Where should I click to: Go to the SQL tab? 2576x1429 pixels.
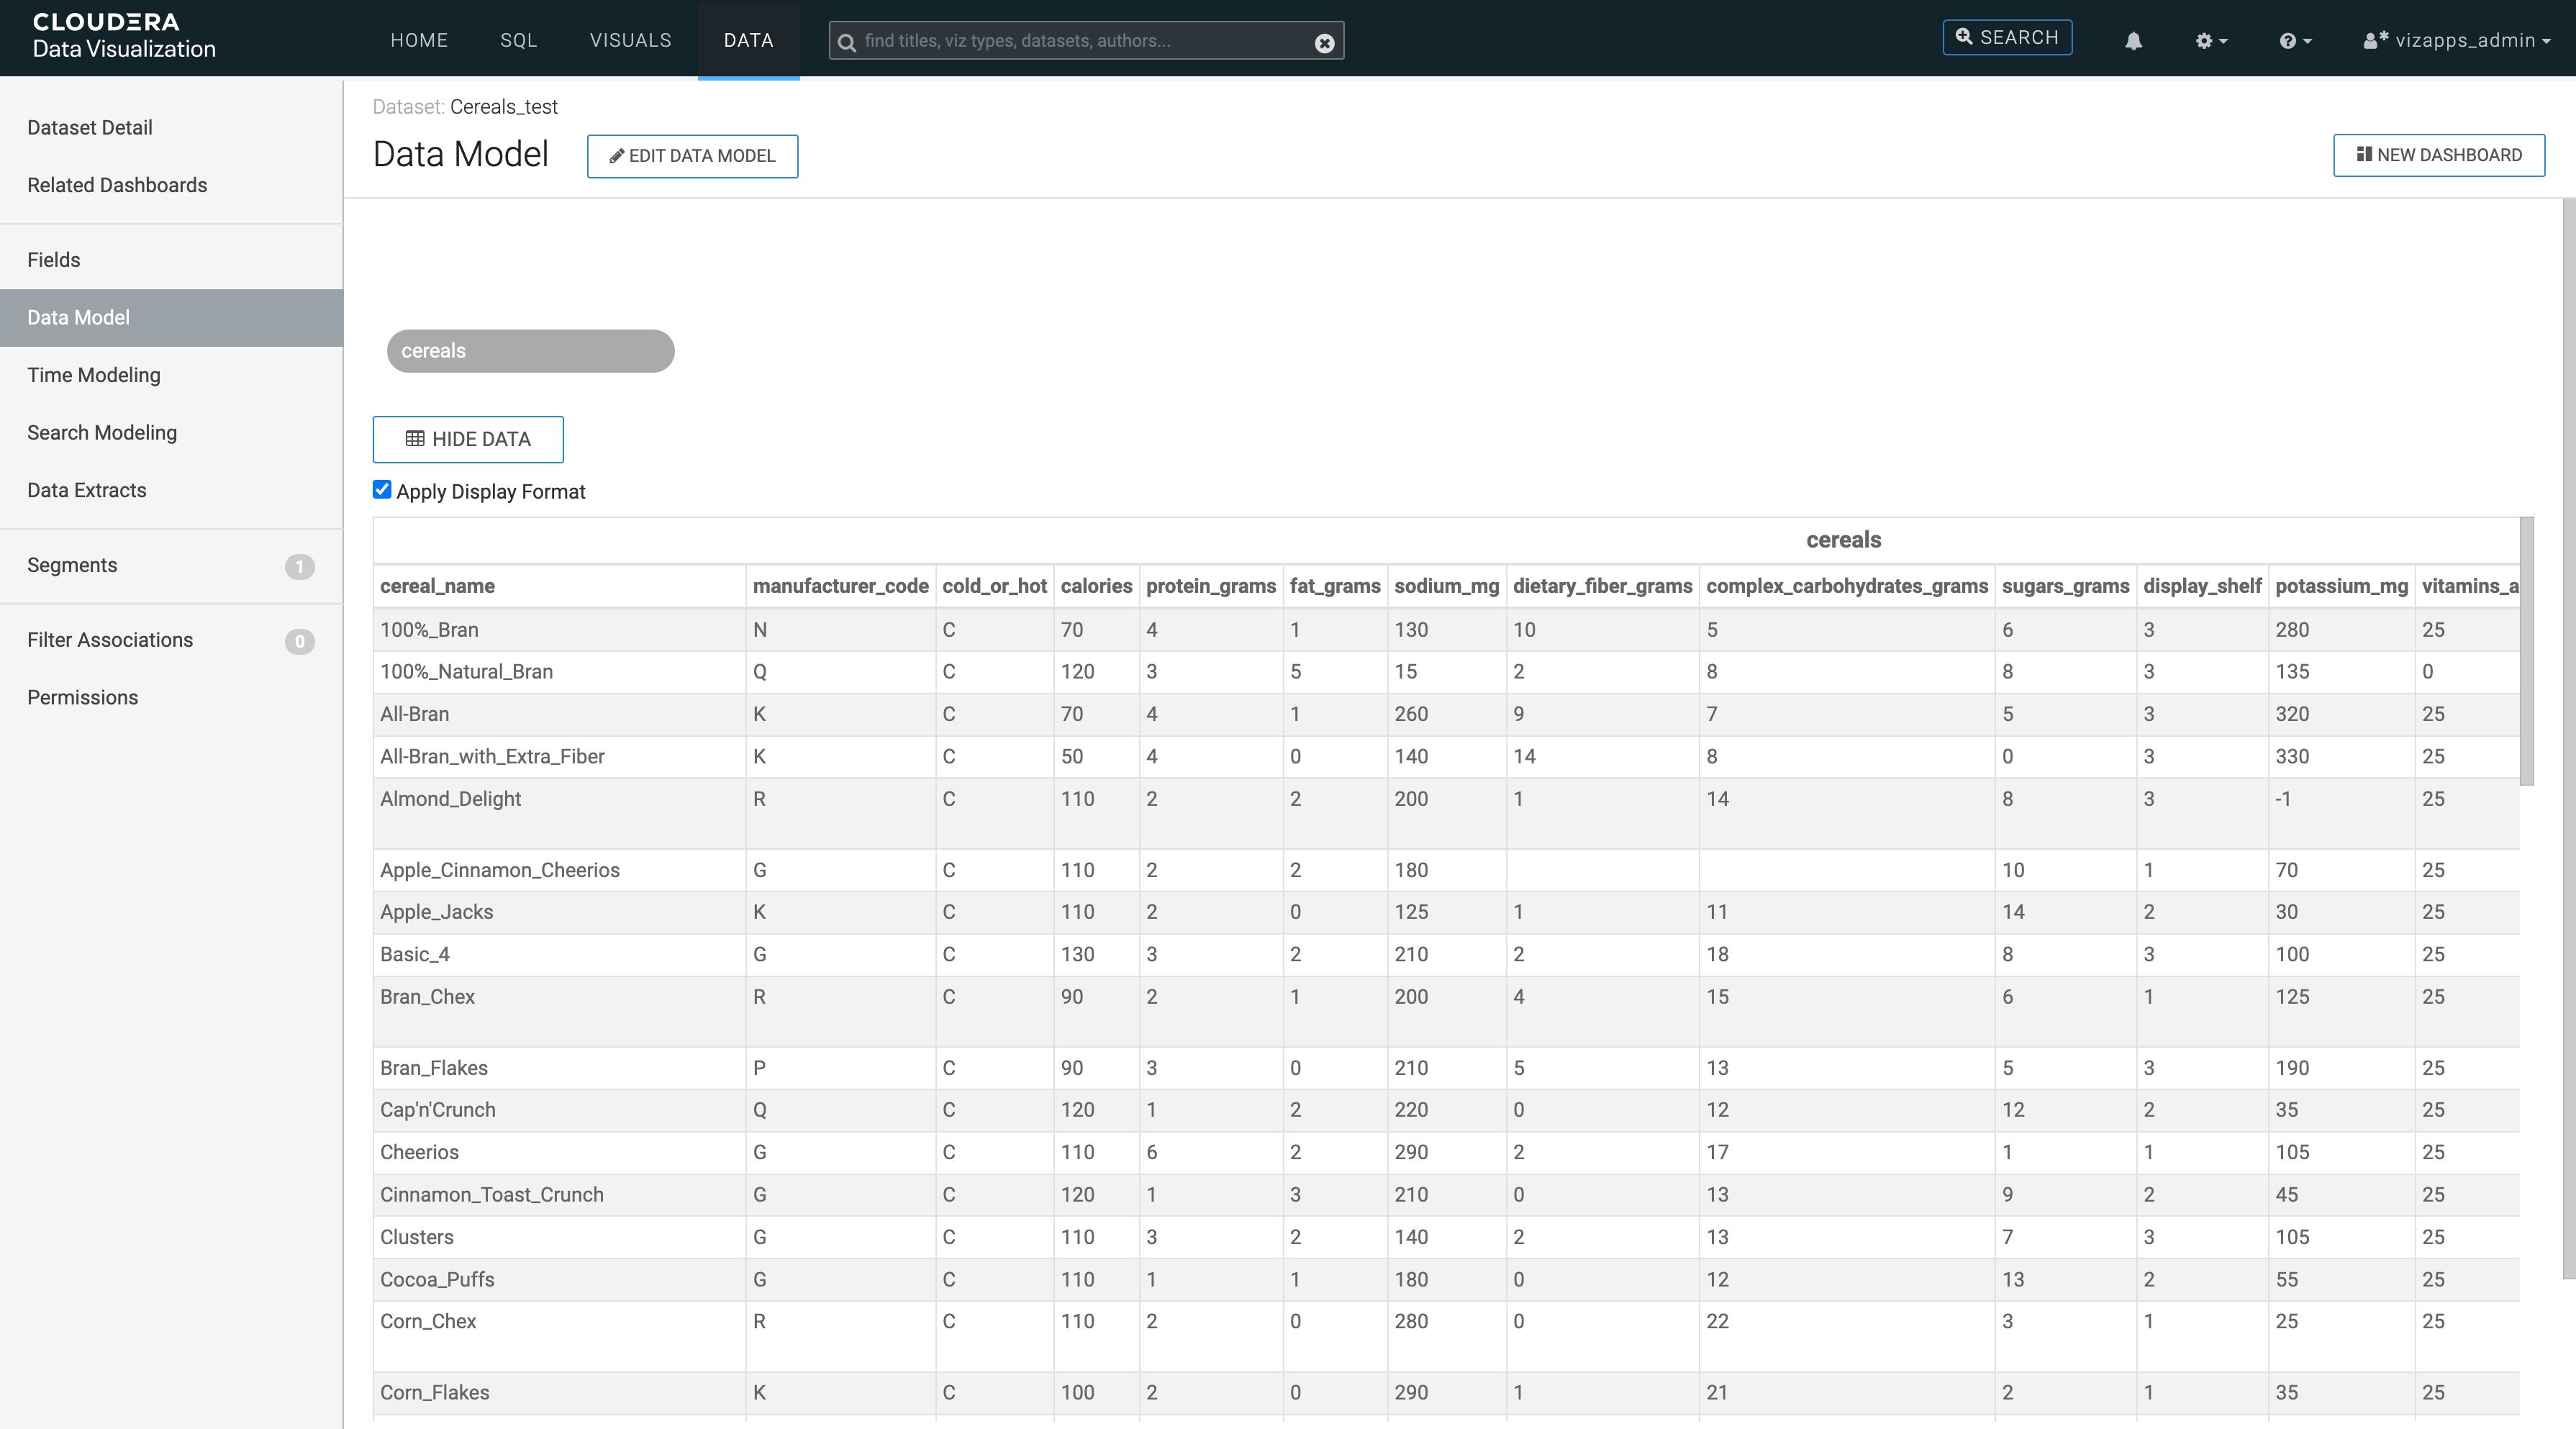coord(518,40)
